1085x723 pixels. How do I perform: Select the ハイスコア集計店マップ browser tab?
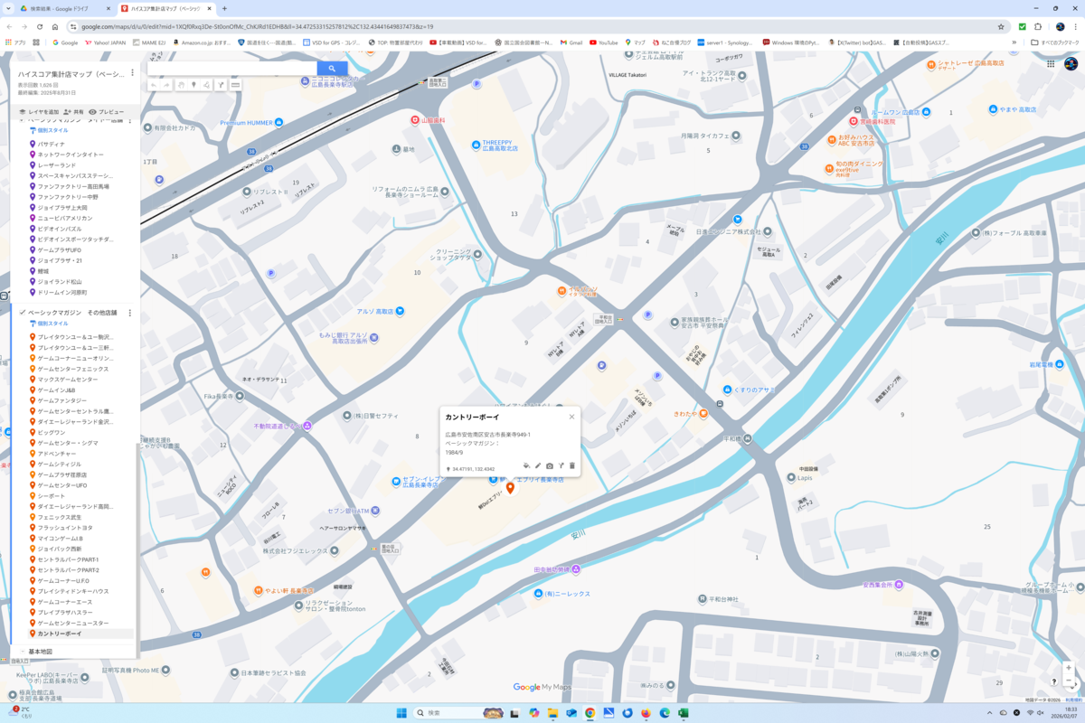(167, 8)
